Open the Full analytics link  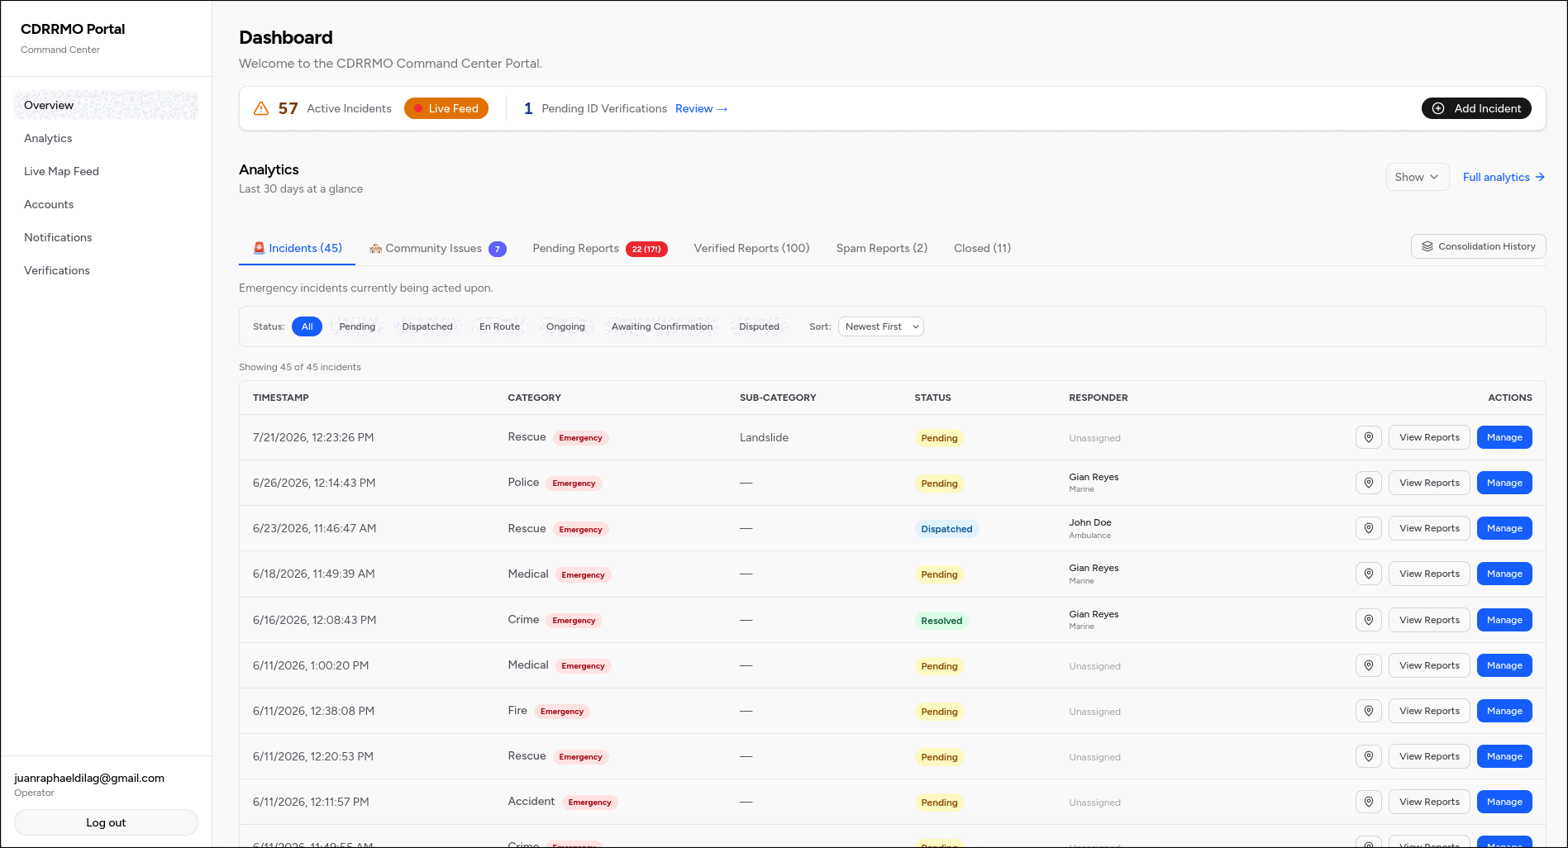1504,177
